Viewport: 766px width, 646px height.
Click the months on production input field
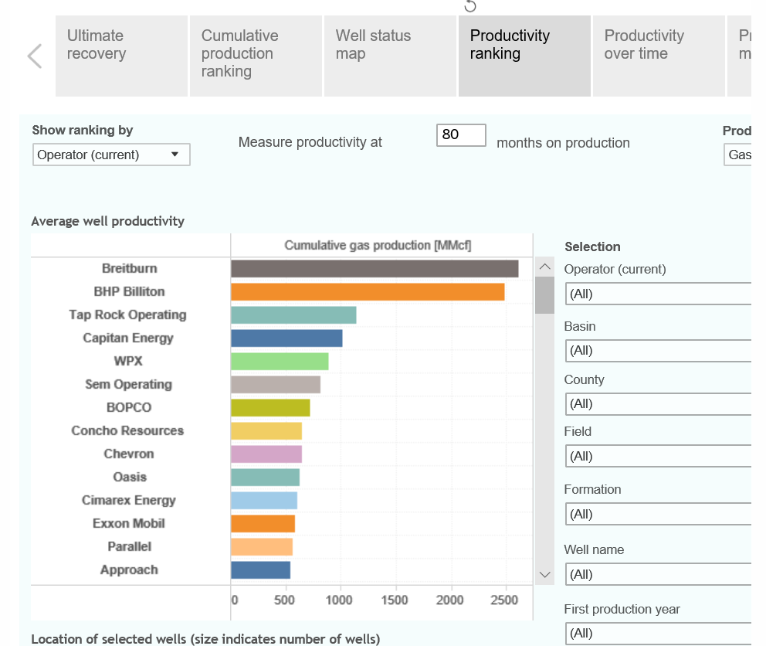pos(461,135)
